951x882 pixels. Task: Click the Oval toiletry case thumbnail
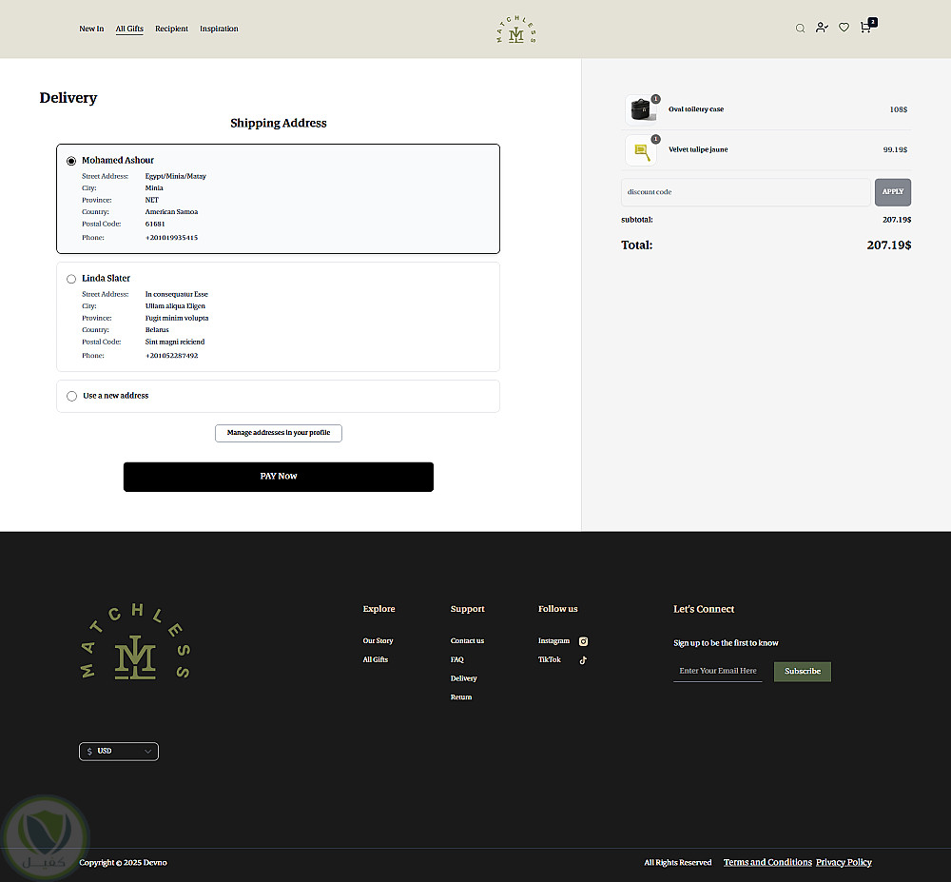pyautogui.click(x=641, y=109)
